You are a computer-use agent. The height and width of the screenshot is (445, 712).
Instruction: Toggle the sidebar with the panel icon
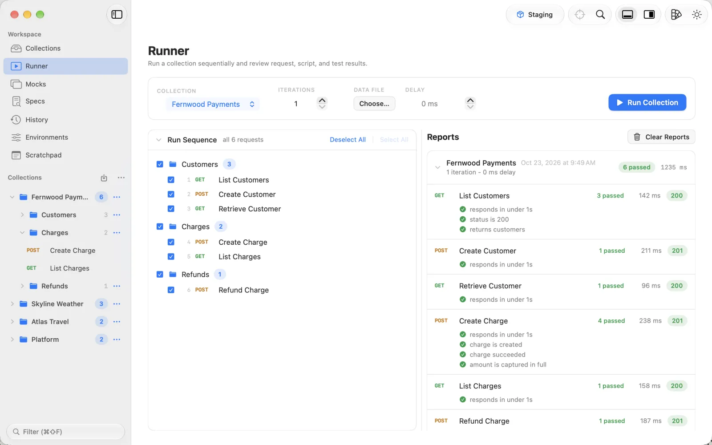[117, 15]
